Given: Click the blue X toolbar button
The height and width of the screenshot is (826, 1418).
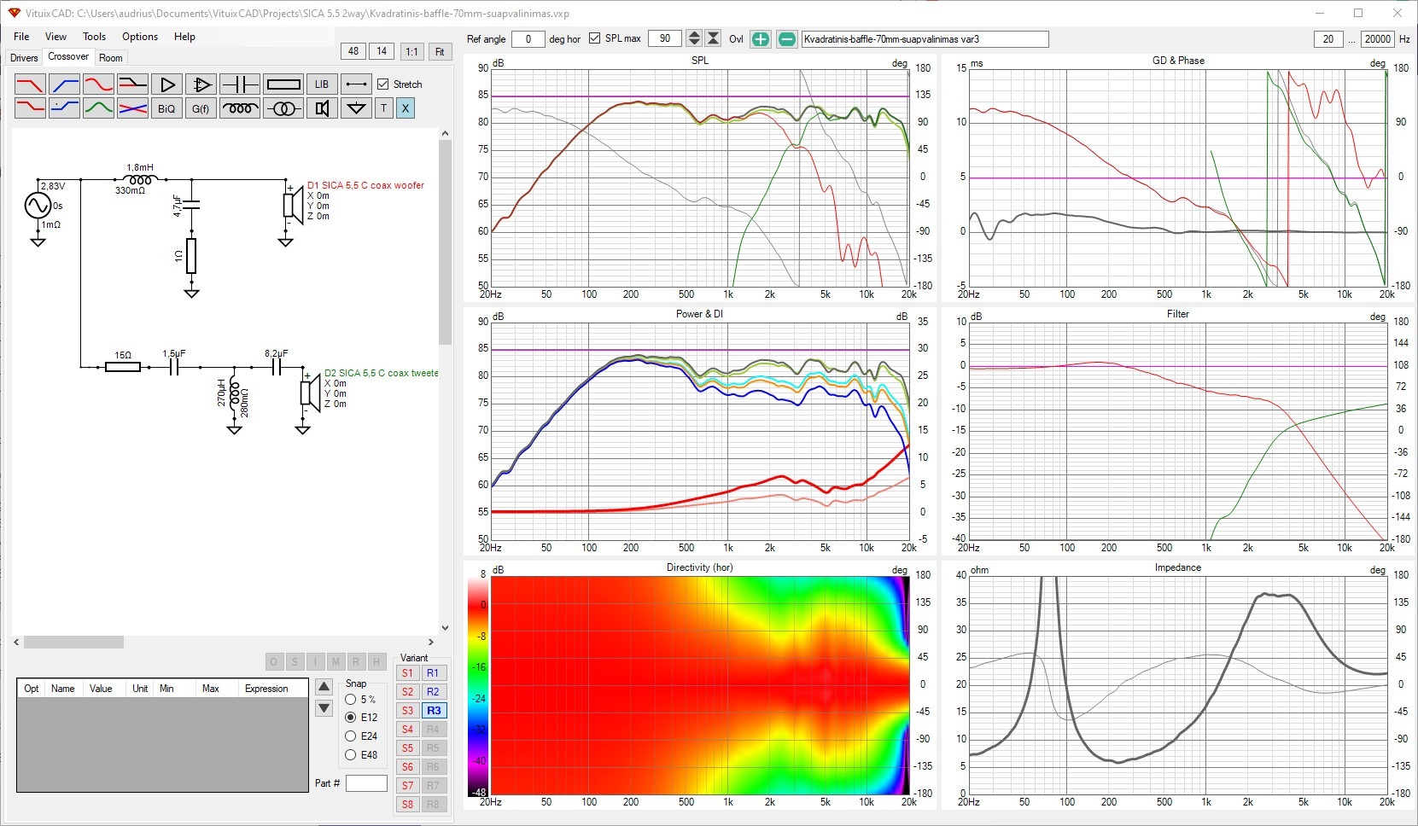Looking at the screenshot, I should coord(406,108).
